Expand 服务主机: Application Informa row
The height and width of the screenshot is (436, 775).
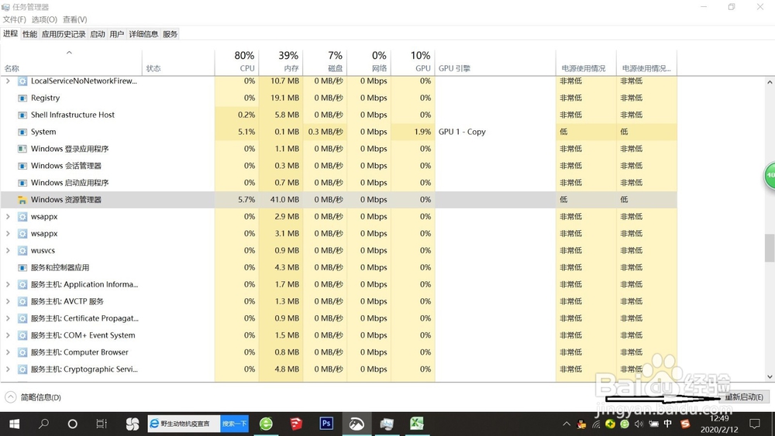8,284
